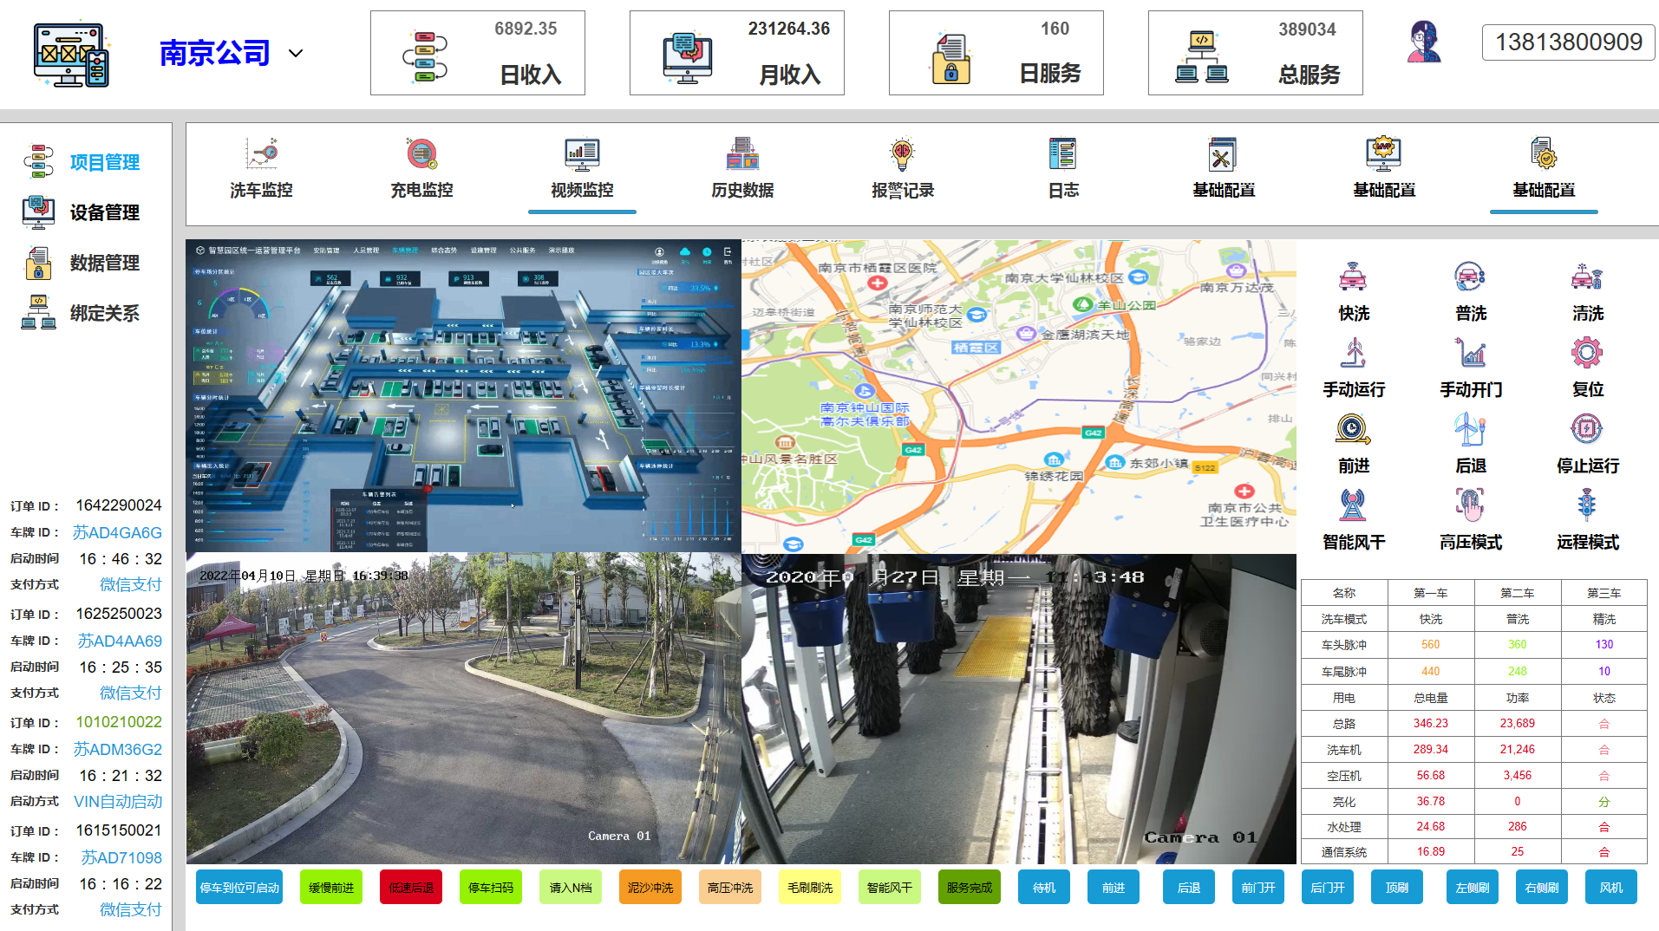Click the 前门开 button
Viewport: 1659px width, 931px height.
[1258, 888]
